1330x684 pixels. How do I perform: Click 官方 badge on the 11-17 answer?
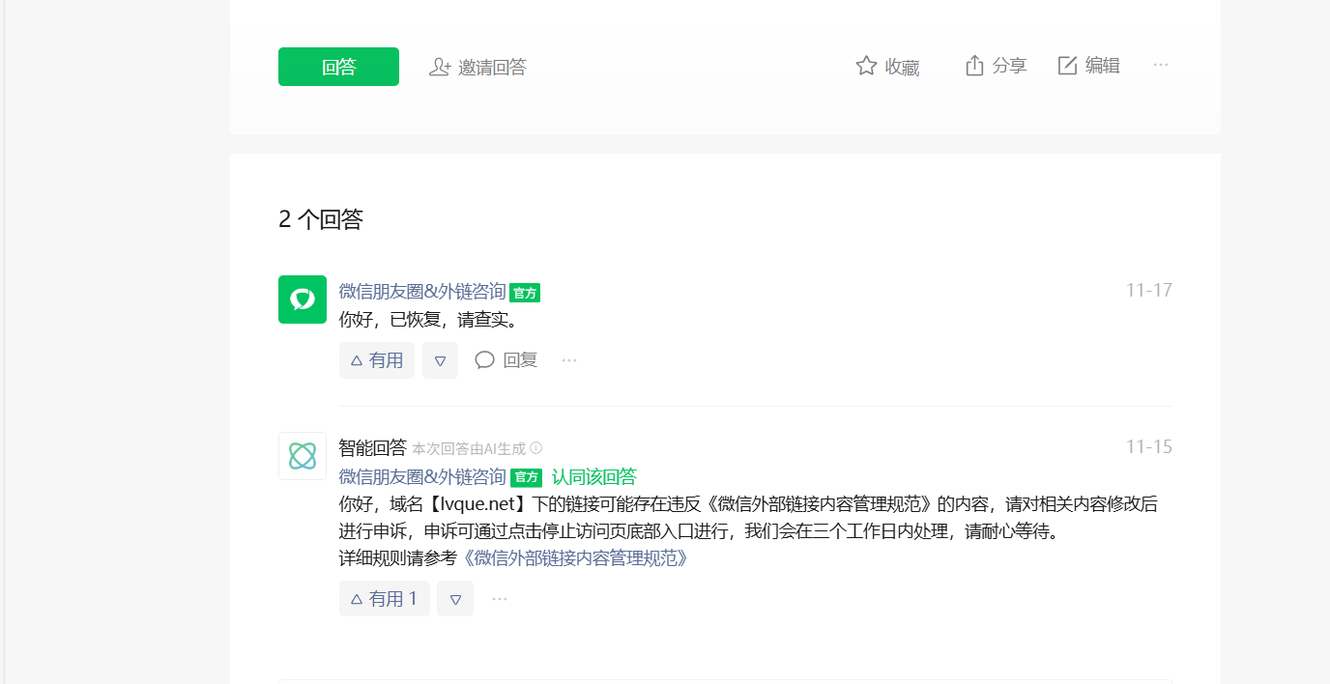pyautogui.click(x=525, y=293)
